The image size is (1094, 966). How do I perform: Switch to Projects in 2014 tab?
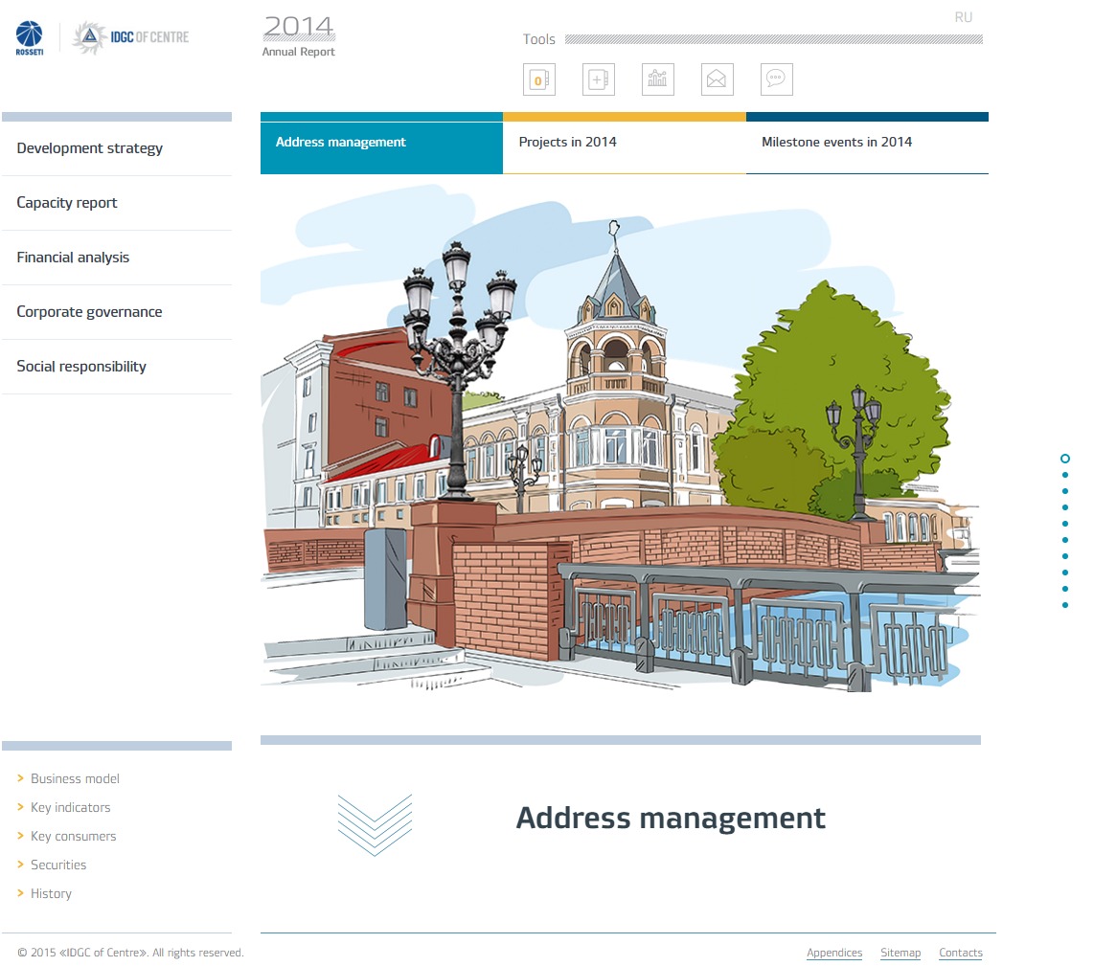tap(568, 143)
